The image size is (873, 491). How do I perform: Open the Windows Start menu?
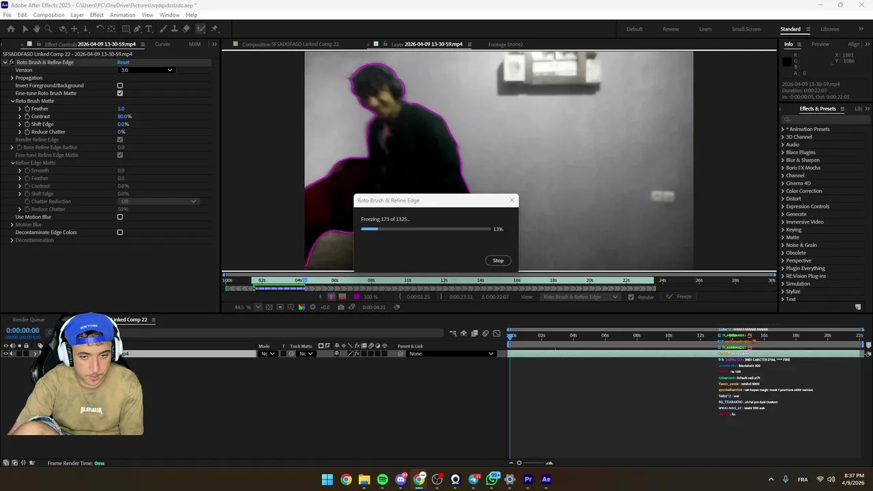pyautogui.click(x=327, y=479)
